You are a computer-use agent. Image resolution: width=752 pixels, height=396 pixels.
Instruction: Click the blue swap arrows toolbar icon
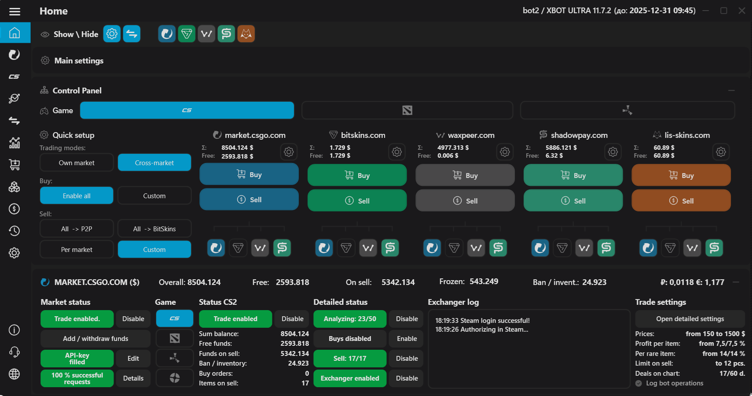pyautogui.click(x=132, y=34)
